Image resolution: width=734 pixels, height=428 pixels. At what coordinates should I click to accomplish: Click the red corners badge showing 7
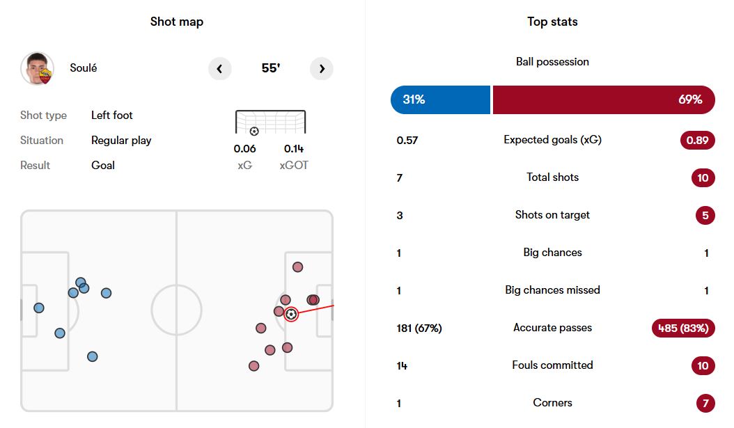coord(705,403)
